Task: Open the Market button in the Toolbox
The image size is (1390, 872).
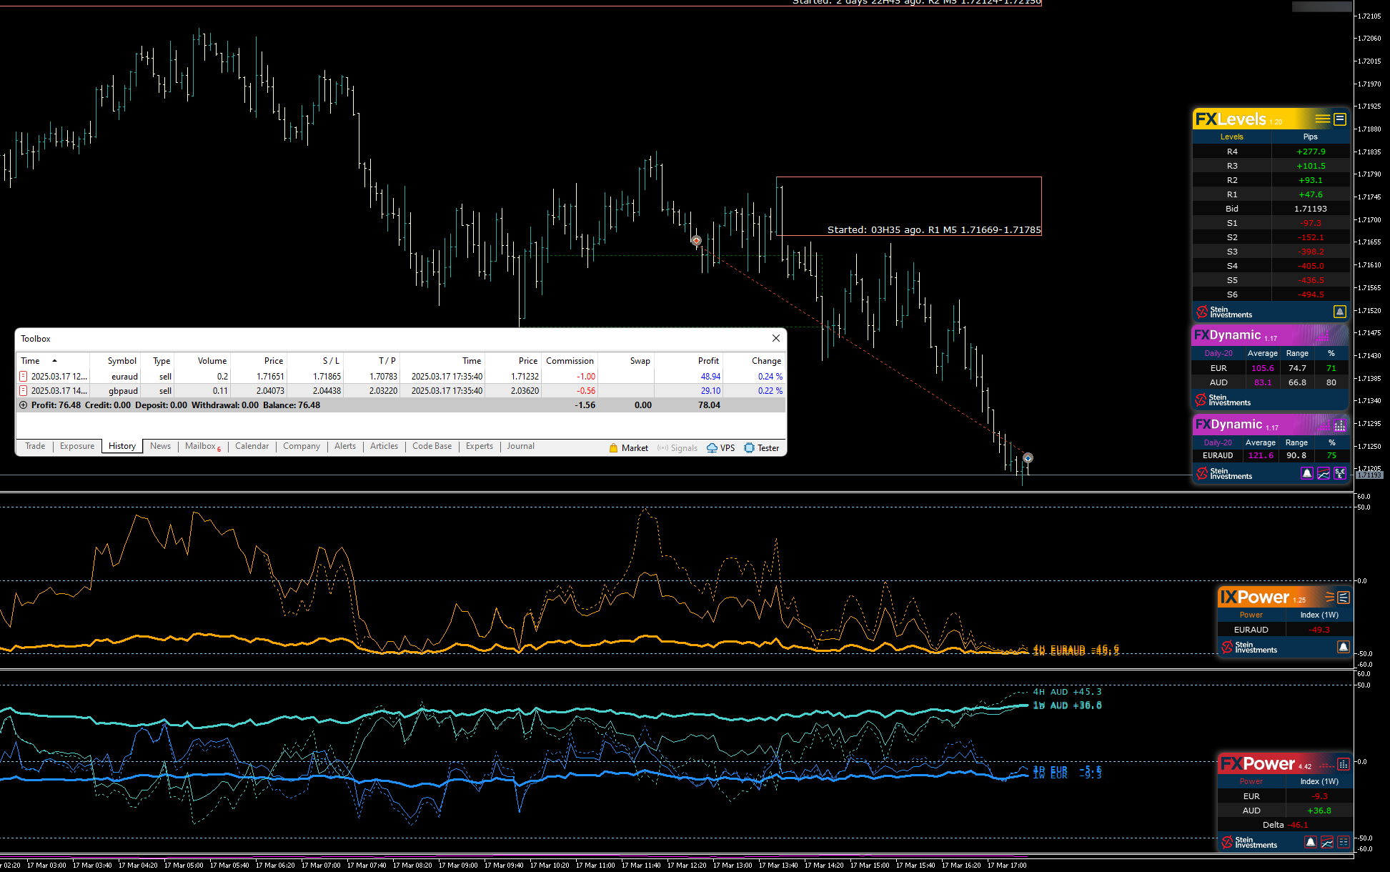Action: click(x=629, y=448)
